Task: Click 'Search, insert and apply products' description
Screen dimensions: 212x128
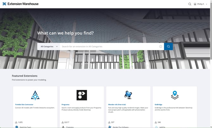Action: pyautogui.click(x=81, y=109)
